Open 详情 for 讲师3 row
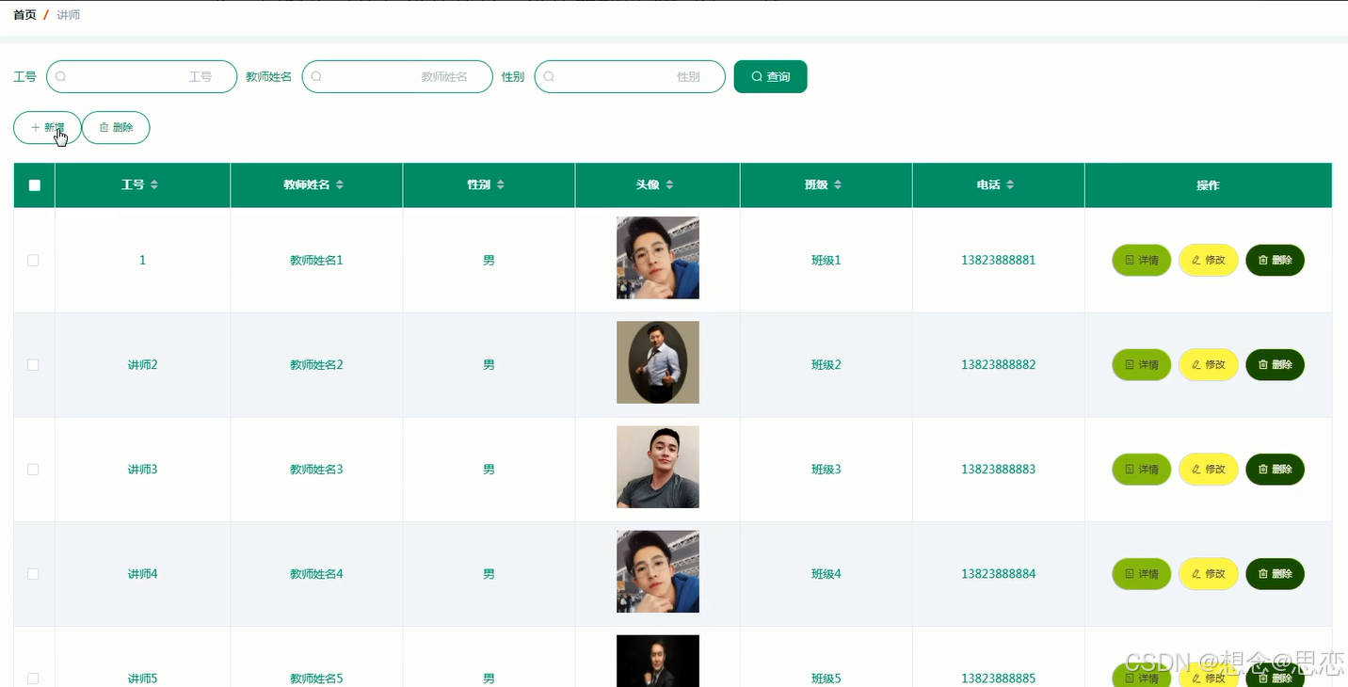The width and height of the screenshot is (1348, 687). tap(1142, 469)
